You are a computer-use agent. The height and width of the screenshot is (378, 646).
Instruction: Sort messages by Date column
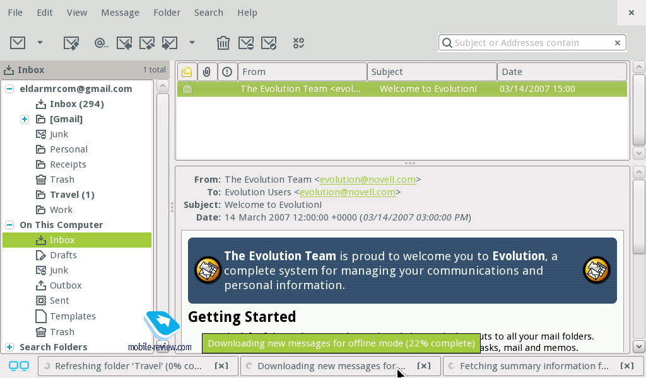[x=562, y=72]
